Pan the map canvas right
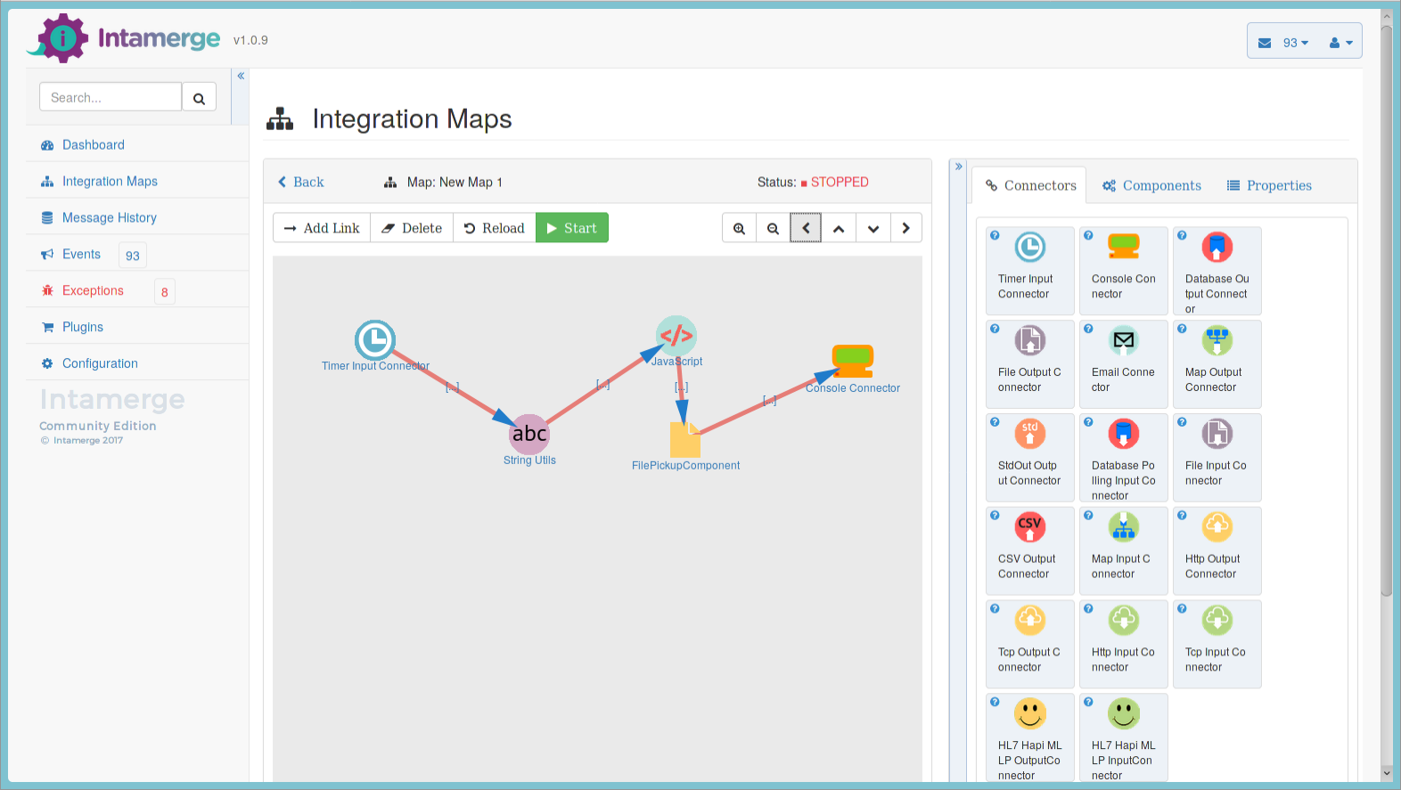 (x=905, y=228)
